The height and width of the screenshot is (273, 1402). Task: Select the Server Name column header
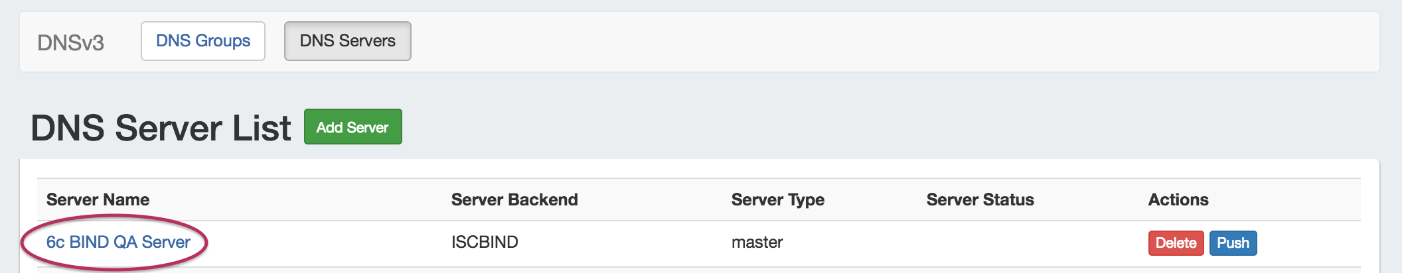pyautogui.click(x=98, y=200)
